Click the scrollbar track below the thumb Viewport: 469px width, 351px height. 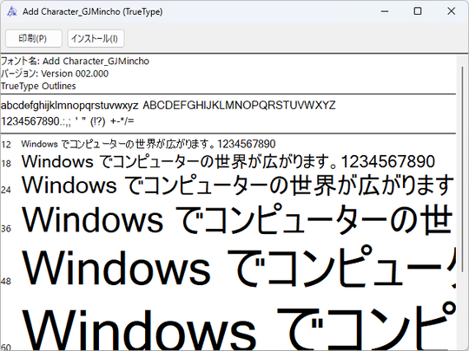coord(462,310)
